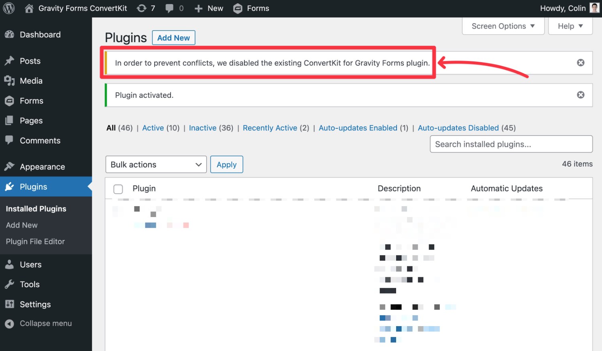Viewport: 602px width, 351px height.
Task: Click the Plugins plug icon
Action: coord(10,187)
